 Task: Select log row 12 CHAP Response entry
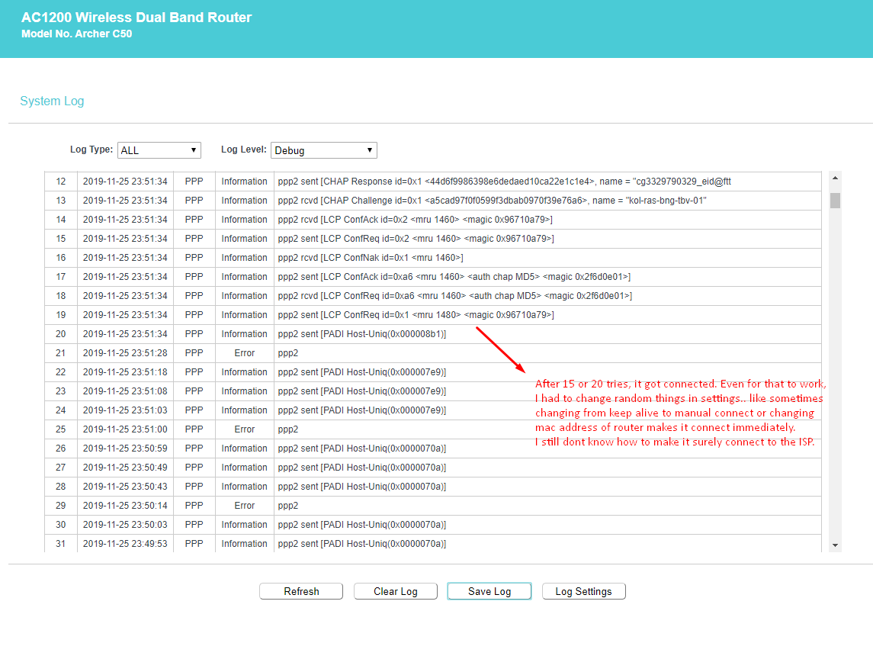(505, 182)
